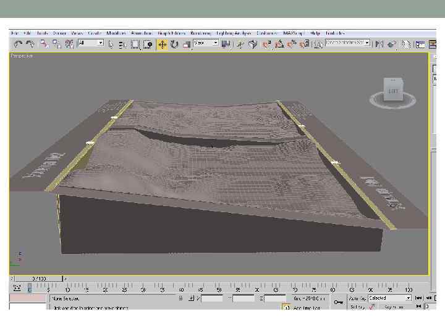The height and width of the screenshot is (333, 445).
Task: Open the View reference coordinate system dropdown
Action: pyautogui.click(x=206, y=43)
